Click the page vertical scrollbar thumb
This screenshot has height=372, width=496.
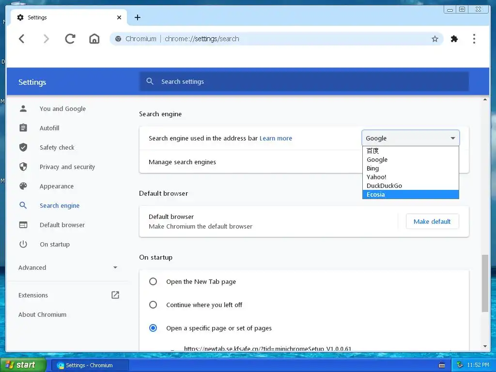coord(485,283)
